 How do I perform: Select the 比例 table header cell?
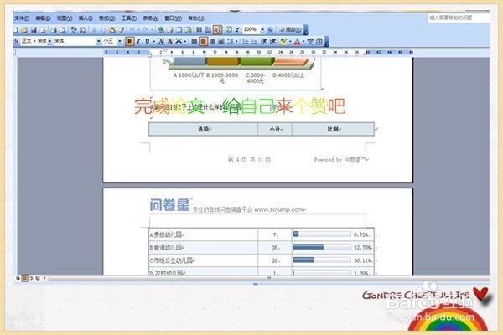click(333, 129)
